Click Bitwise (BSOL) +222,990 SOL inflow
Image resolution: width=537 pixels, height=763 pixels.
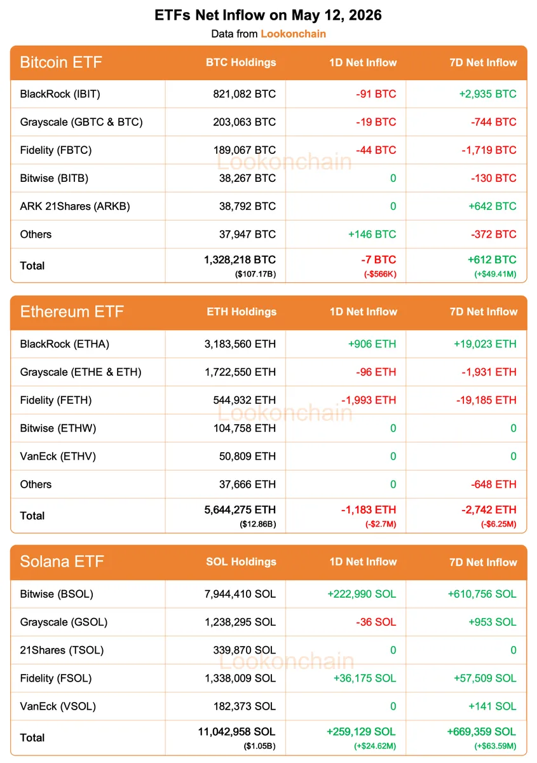coord(362,594)
